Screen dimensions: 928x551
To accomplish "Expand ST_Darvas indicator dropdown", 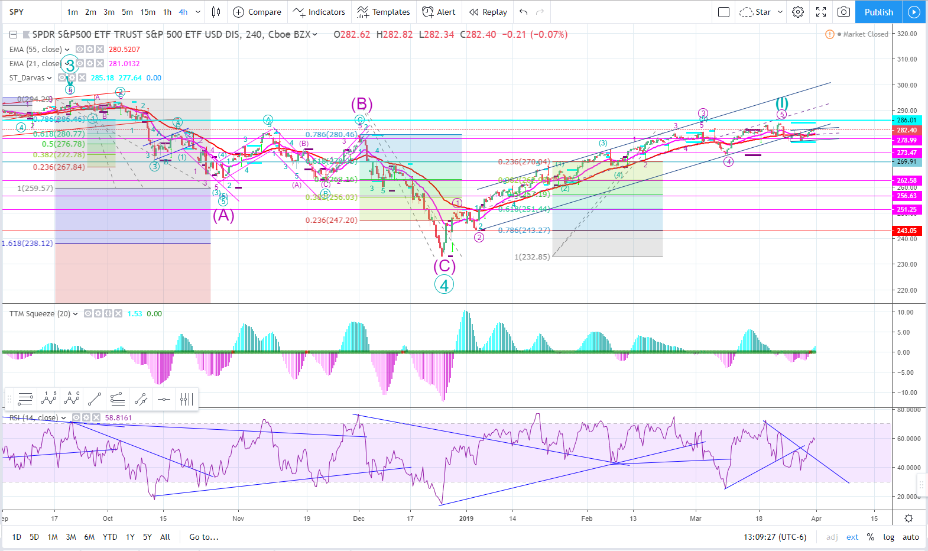I will [x=49, y=77].
